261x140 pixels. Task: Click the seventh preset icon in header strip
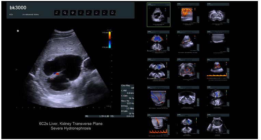pyautogui.click(x=104, y=13)
